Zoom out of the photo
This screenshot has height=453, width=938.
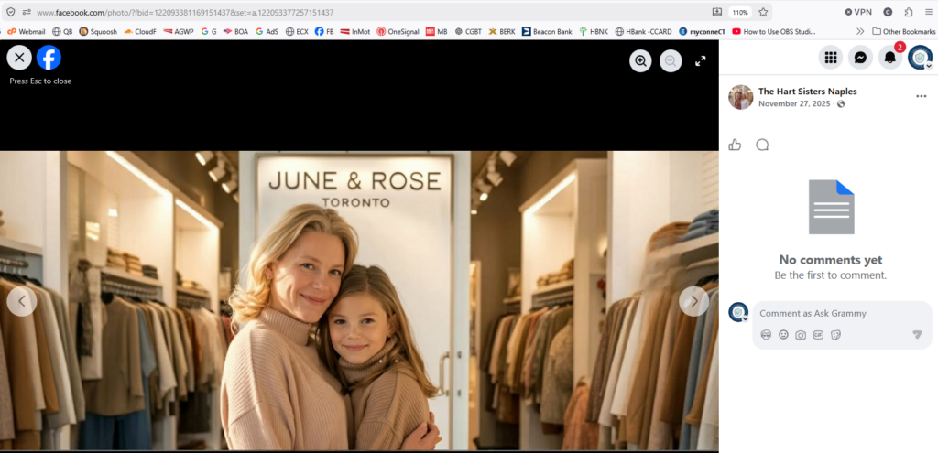point(671,61)
